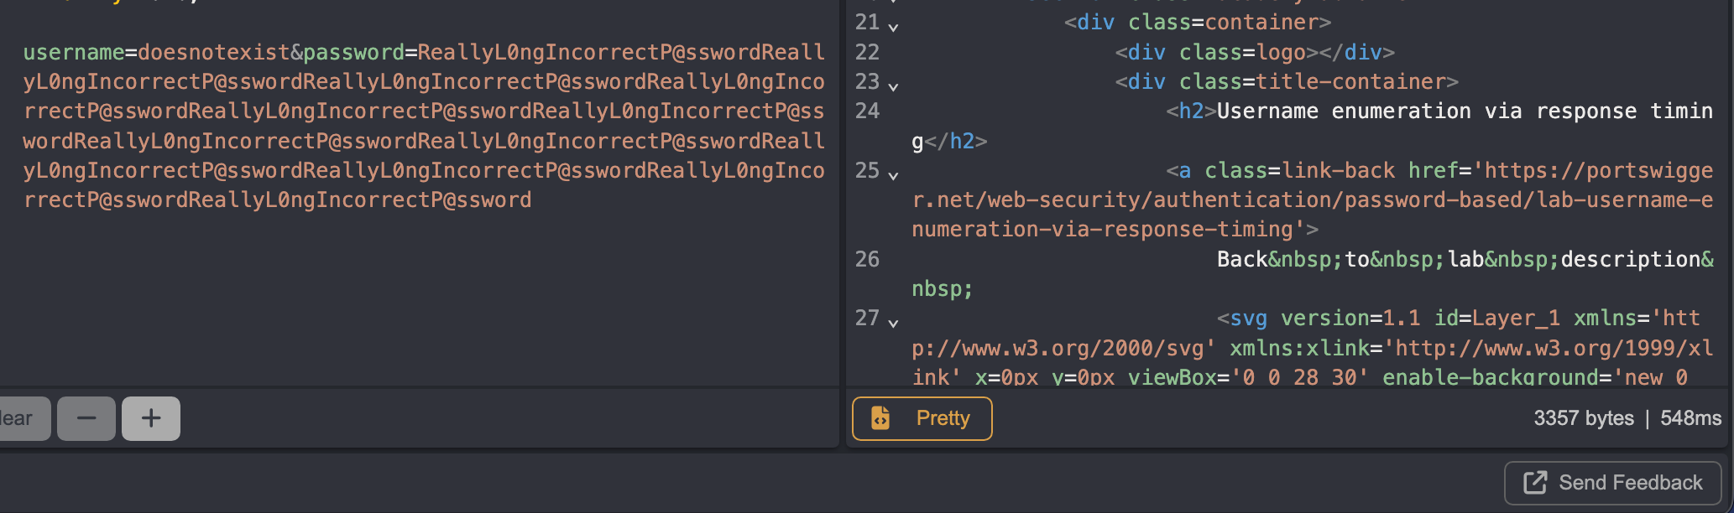The height and width of the screenshot is (513, 1734).
Task: Fold the svg element at line 27
Action: (x=893, y=323)
